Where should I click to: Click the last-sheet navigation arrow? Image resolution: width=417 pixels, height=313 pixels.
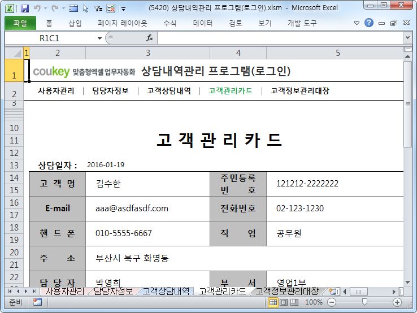point(34,291)
